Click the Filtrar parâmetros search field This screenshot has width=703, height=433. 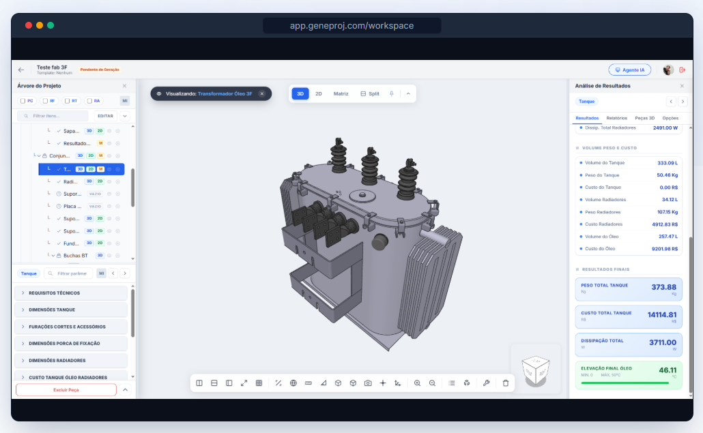(x=68, y=273)
